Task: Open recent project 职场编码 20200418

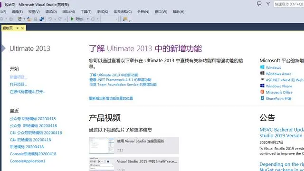Action: [27, 147]
